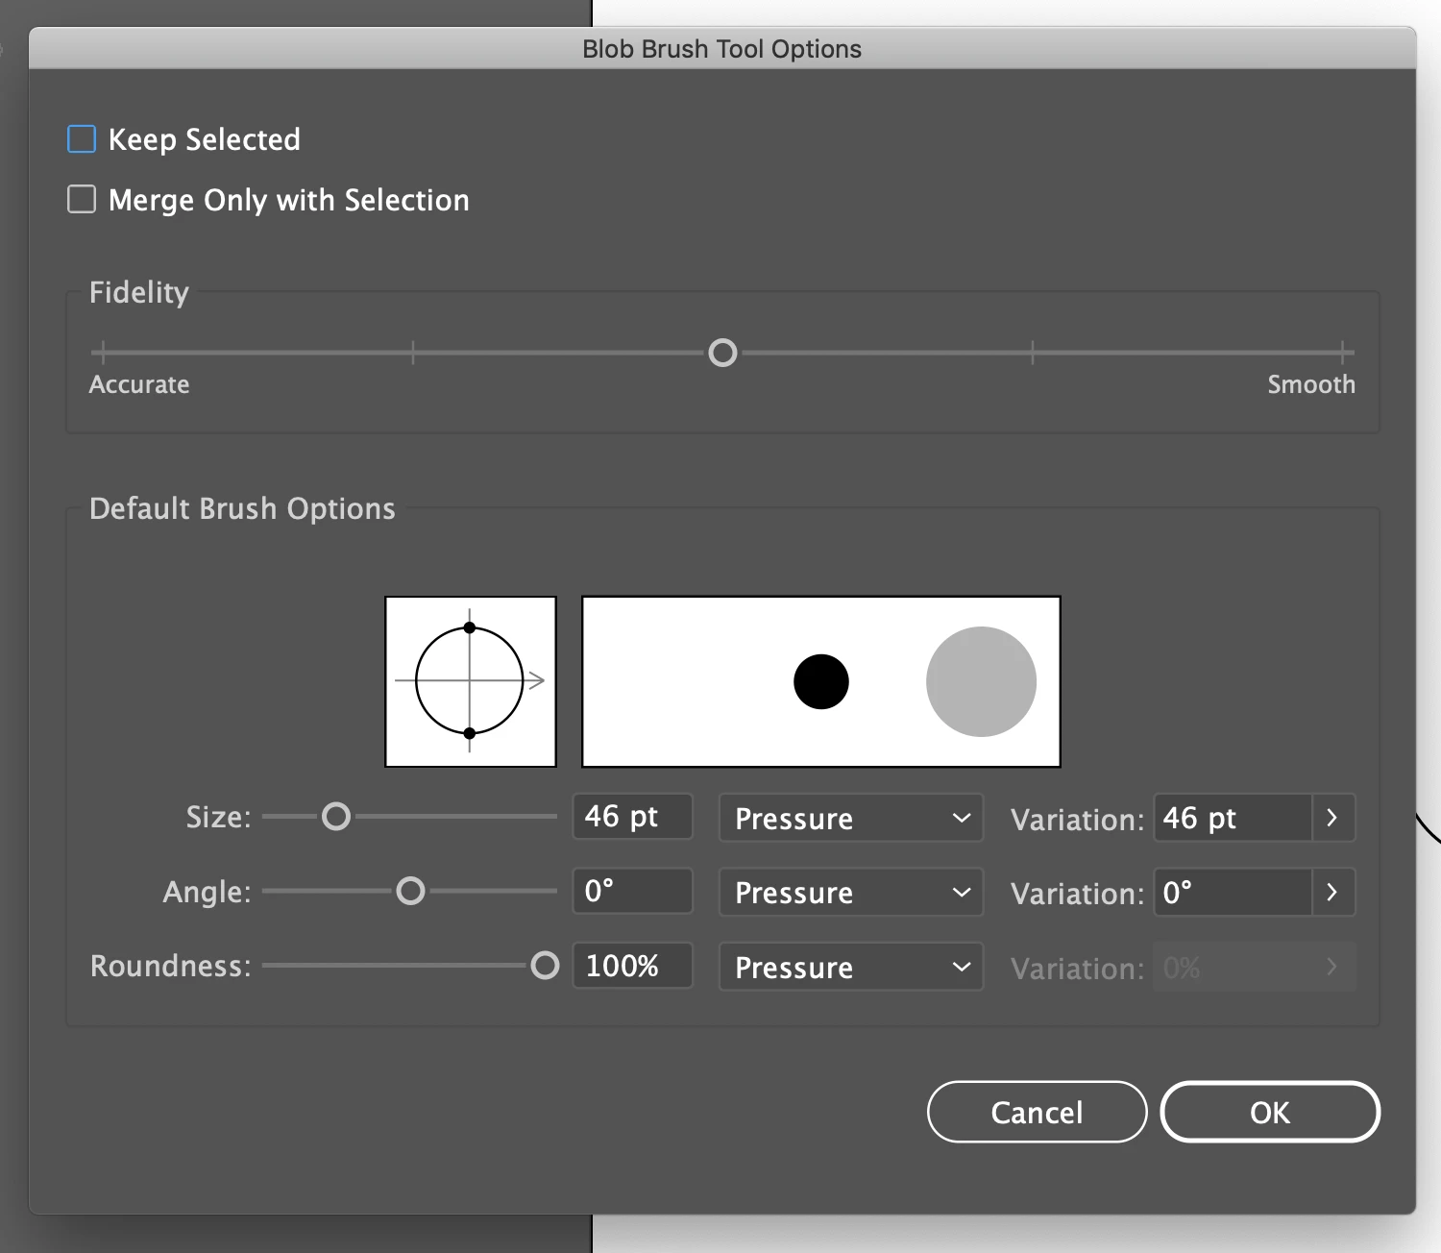Click the gray maximum-size brush circle preview
This screenshot has height=1253, width=1441.
point(981,681)
